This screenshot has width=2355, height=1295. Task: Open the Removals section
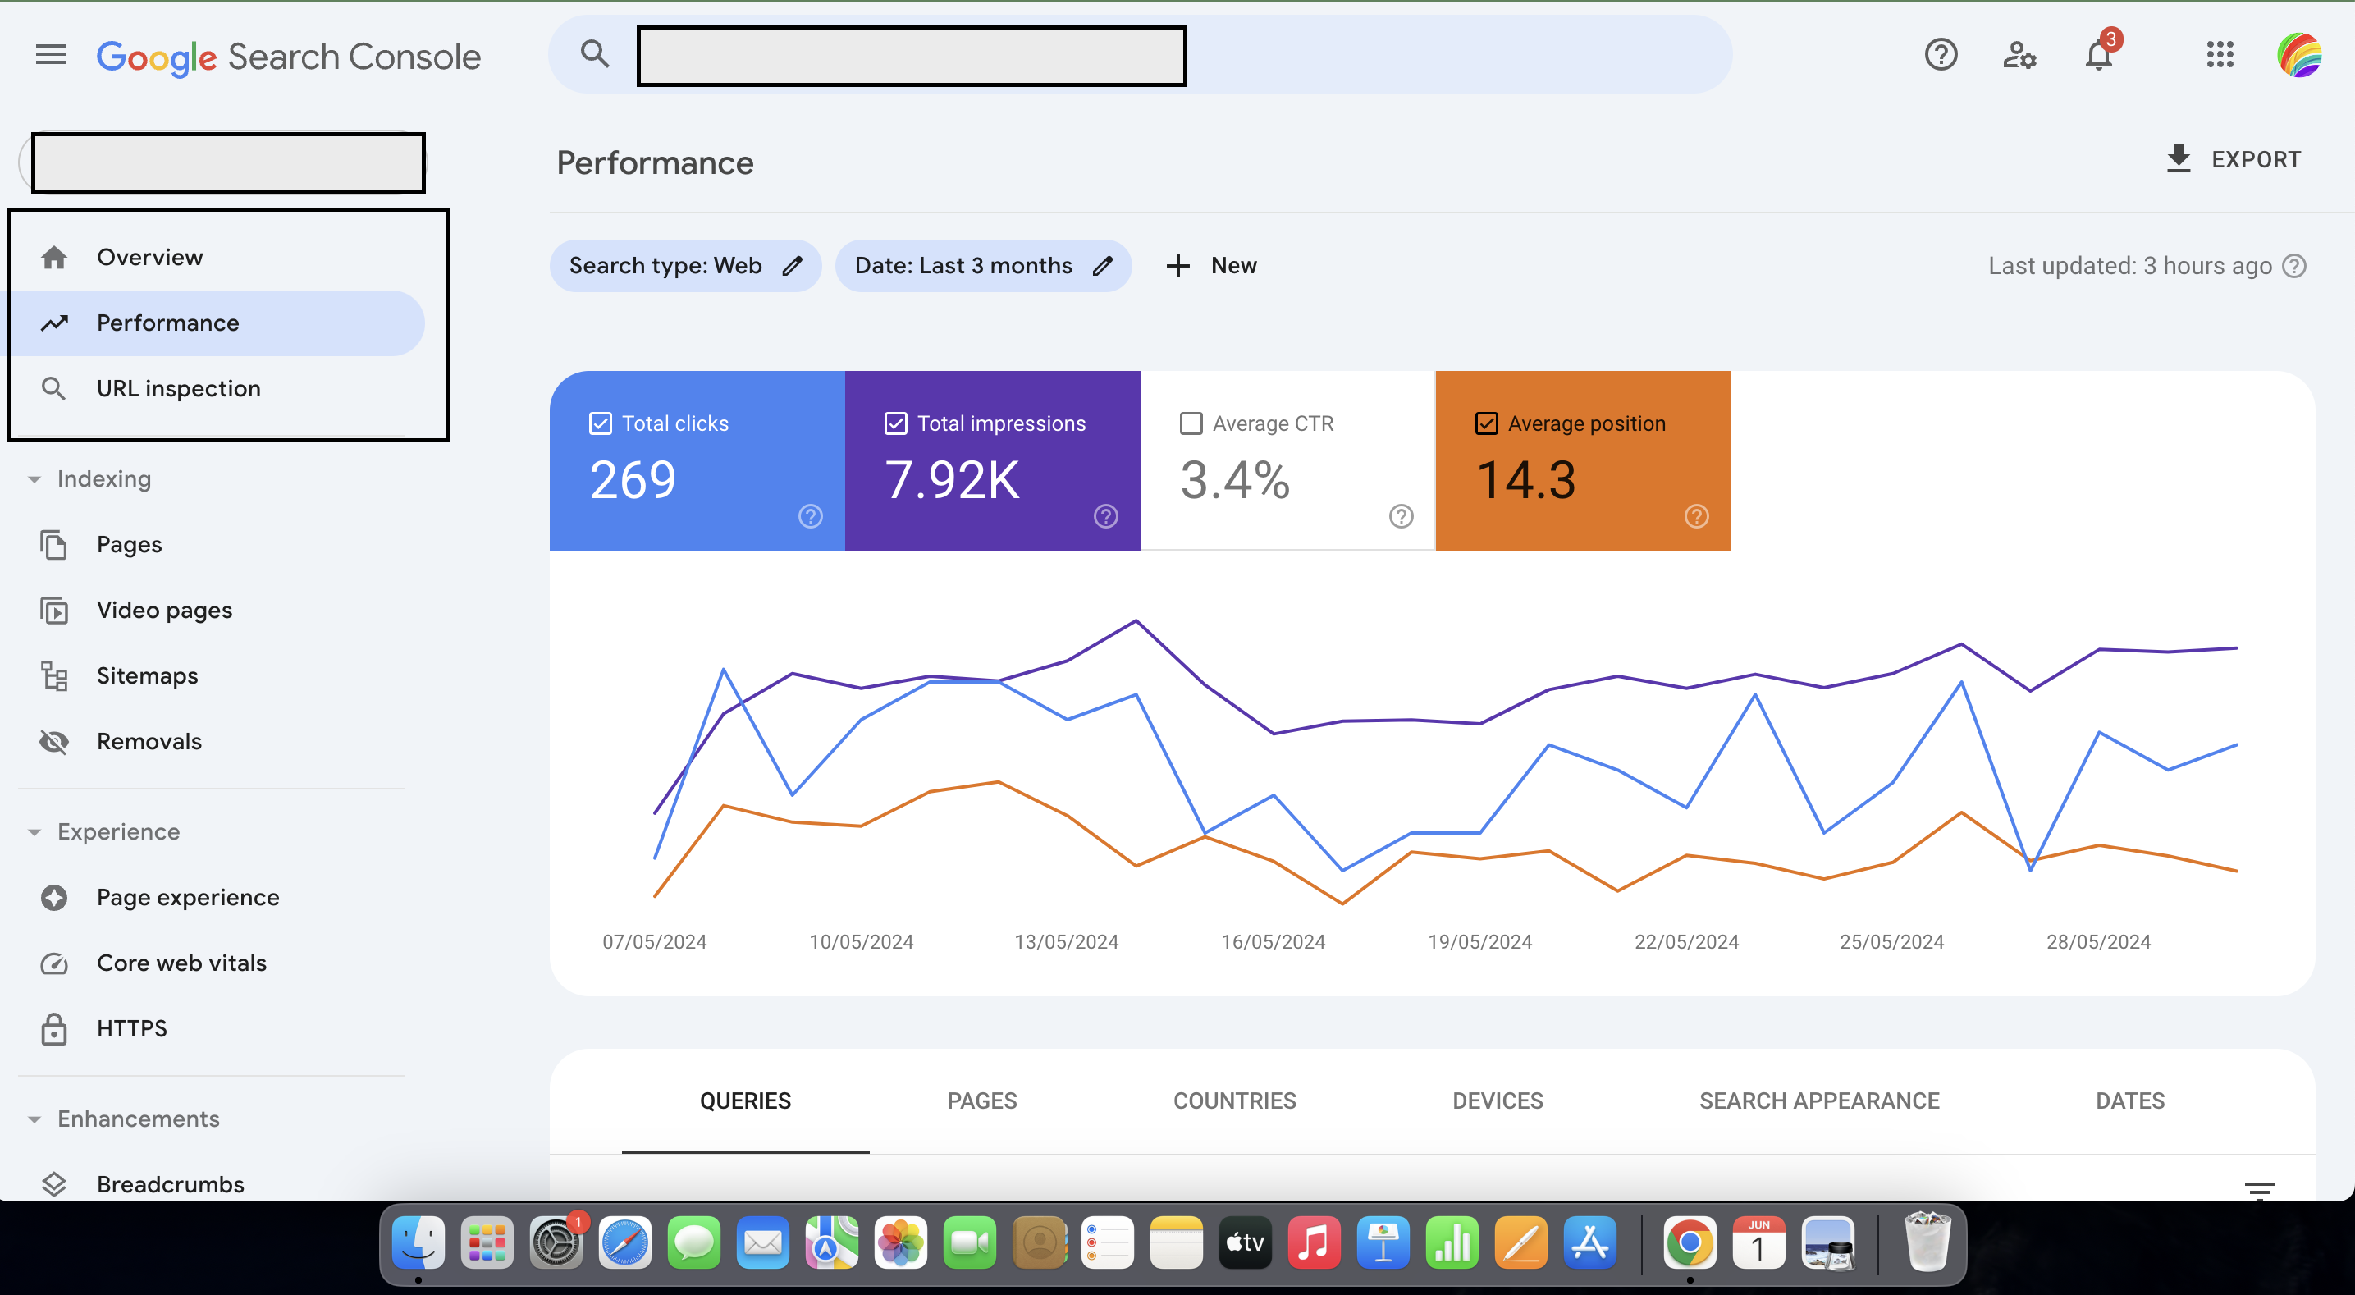pyautogui.click(x=149, y=741)
